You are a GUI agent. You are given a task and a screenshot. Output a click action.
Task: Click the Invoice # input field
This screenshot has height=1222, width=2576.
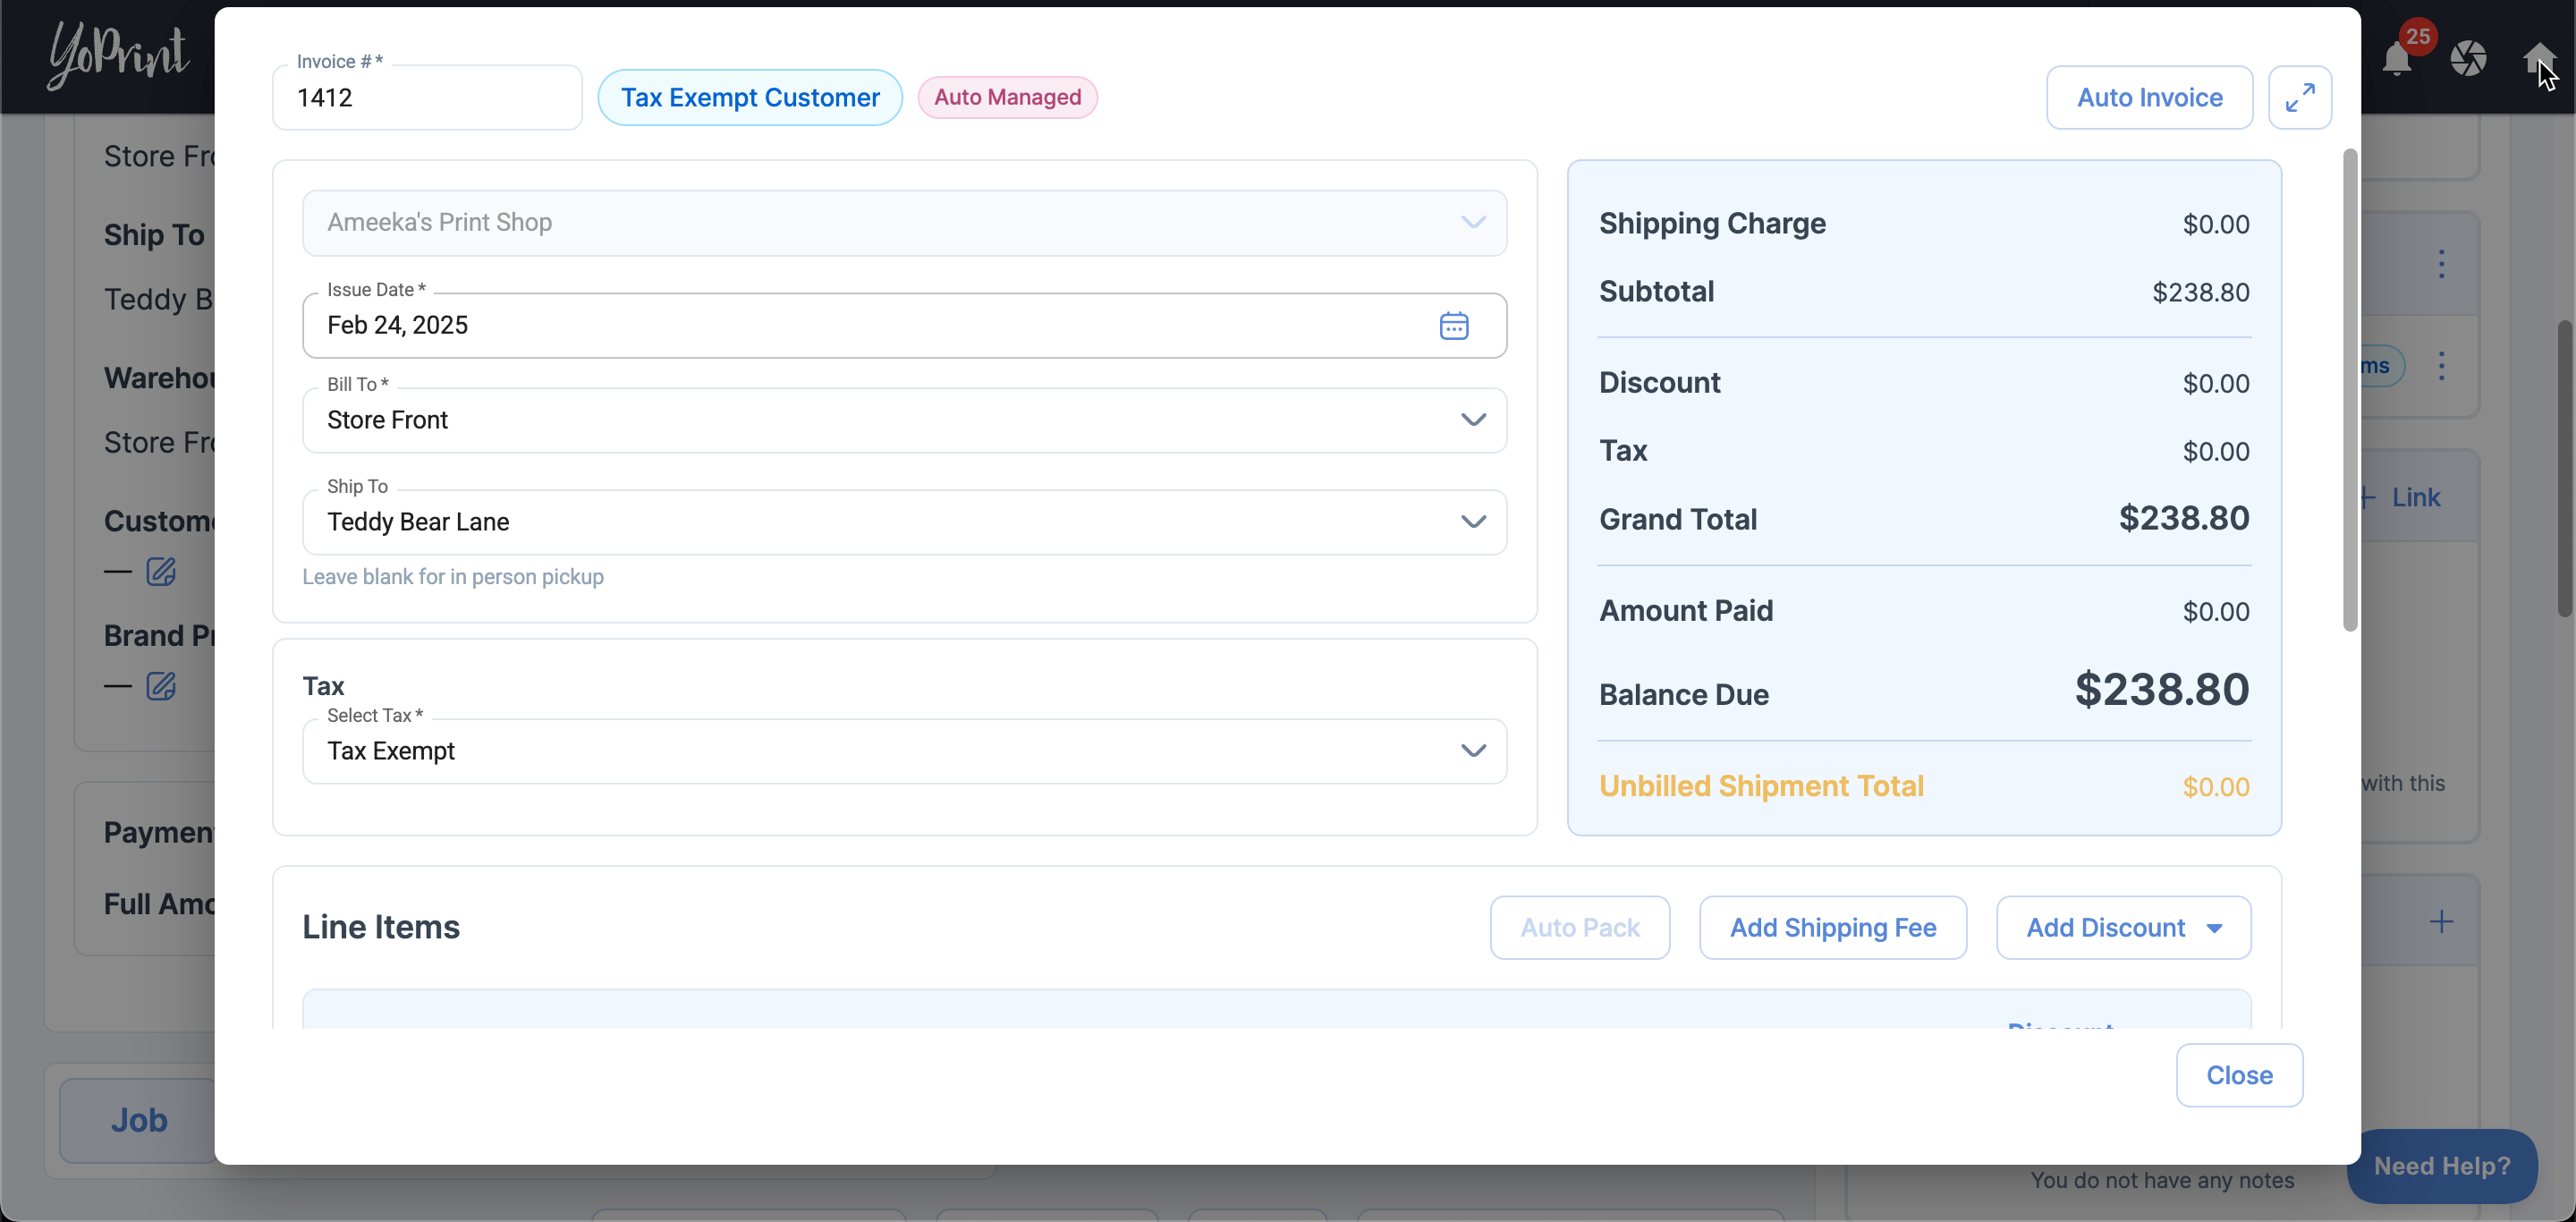[x=427, y=97]
